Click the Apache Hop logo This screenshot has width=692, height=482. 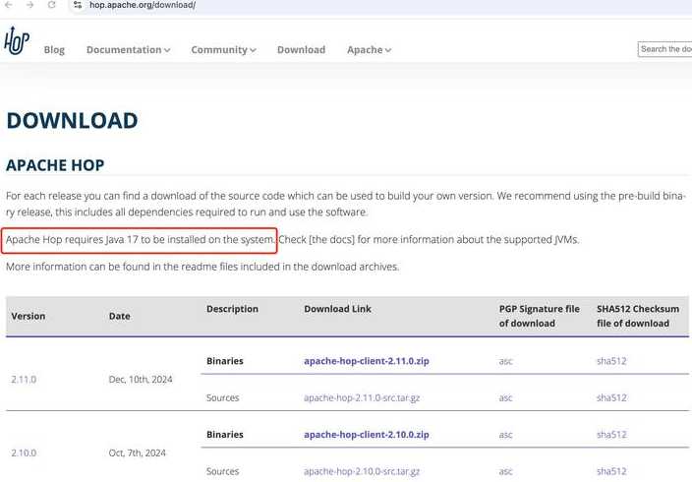coord(17,40)
